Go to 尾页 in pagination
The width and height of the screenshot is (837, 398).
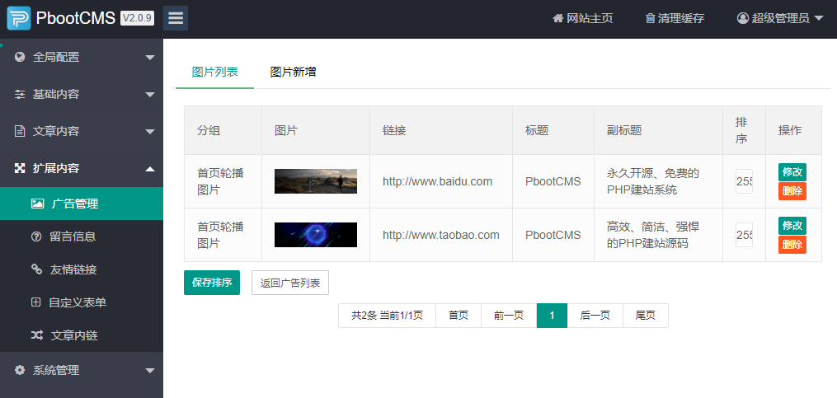(x=646, y=316)
